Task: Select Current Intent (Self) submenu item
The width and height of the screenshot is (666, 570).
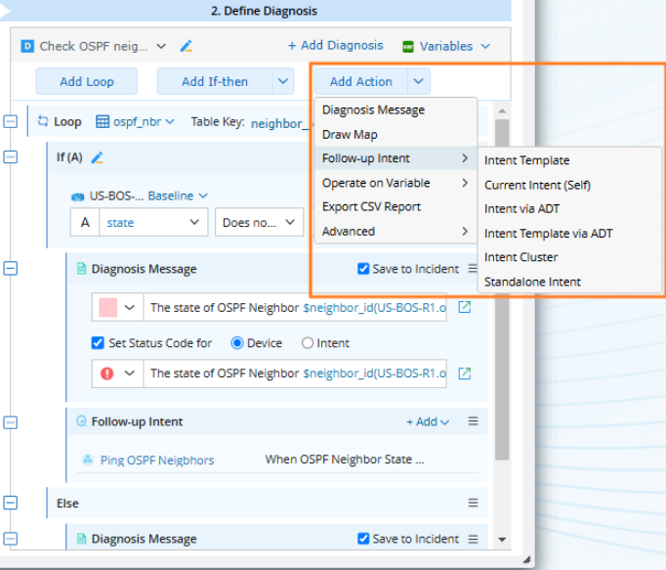Action: tap(537, 185)
